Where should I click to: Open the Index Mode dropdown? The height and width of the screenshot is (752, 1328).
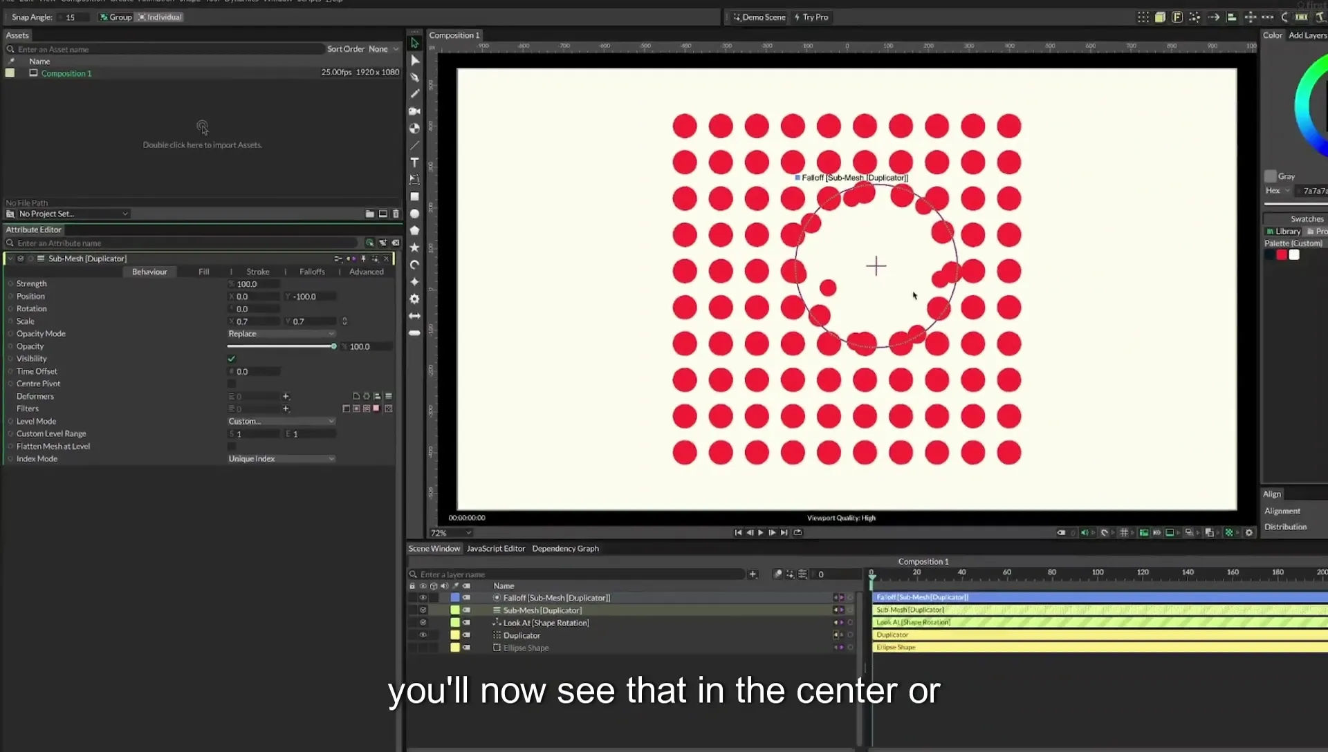(282, 459)
